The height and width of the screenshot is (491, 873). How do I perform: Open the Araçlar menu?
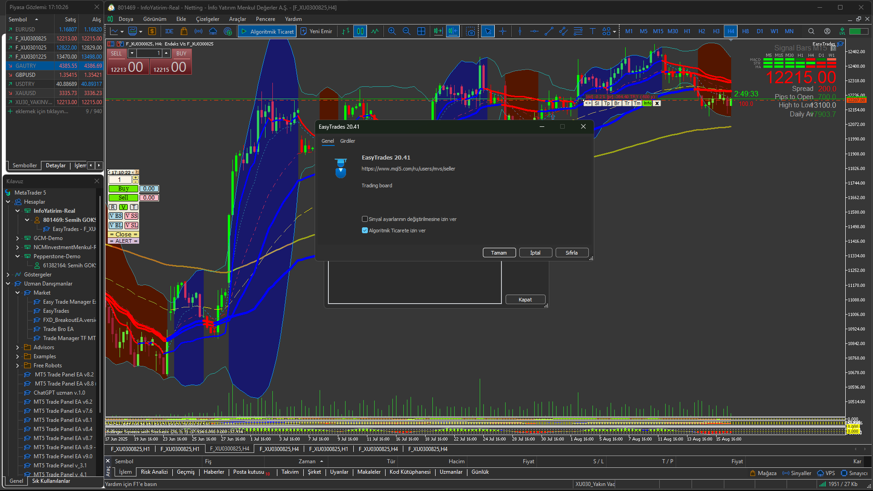coord(237,19)
